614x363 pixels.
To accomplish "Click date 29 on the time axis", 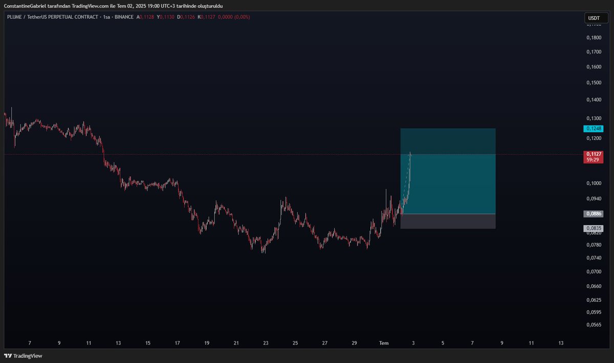I will coord(354,343).
